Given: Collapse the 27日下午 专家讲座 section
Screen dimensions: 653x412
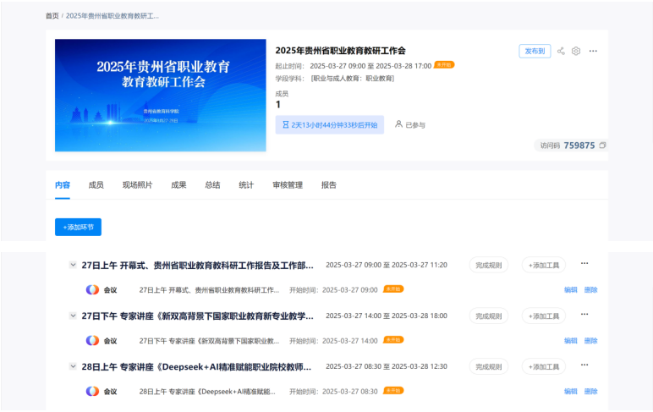Looking at the screenshot, I should [x=73, y=316].
